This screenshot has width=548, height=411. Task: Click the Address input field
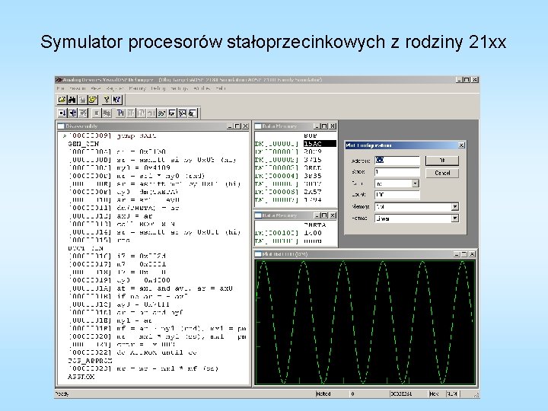tap(397, 161)
